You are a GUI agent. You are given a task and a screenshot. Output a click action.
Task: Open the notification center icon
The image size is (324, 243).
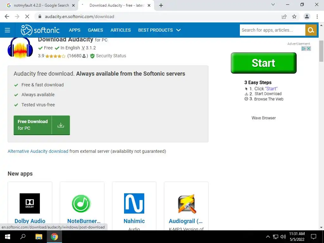coord(314,237)
